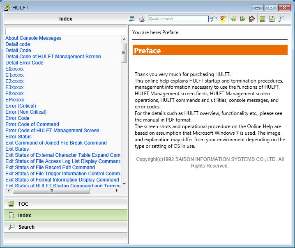The image size is (295, 248).
Task: Open 'Detail Error Code' entry
Action: coord(24,62)
